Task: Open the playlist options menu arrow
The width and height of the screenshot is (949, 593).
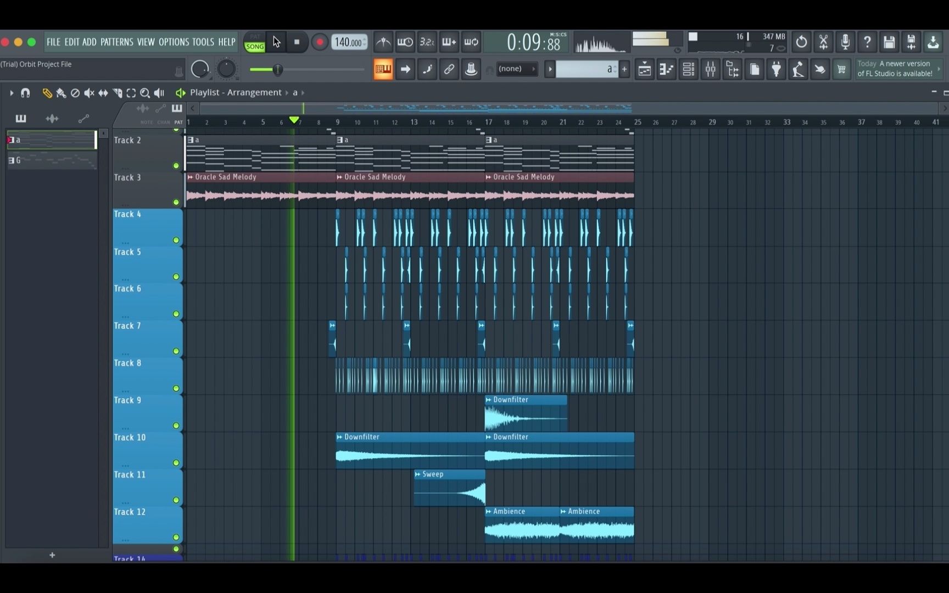Action: click(11, 93)
